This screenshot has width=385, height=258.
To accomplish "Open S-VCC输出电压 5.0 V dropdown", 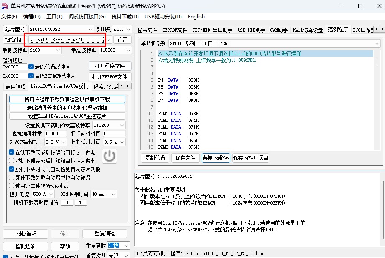I will (56, 142).
